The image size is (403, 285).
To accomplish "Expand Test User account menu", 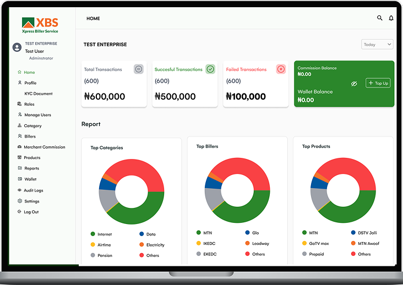I will [34, 51].
